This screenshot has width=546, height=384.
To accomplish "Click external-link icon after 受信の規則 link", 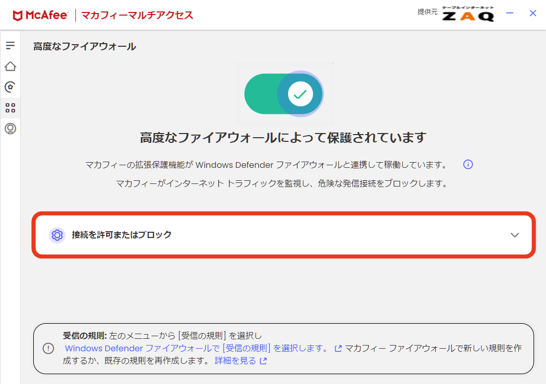I will pyautogui.click(x=338, y=349).
